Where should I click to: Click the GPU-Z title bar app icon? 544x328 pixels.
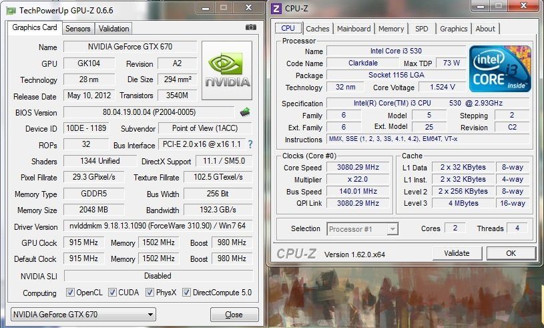click(x=11, y=11)
